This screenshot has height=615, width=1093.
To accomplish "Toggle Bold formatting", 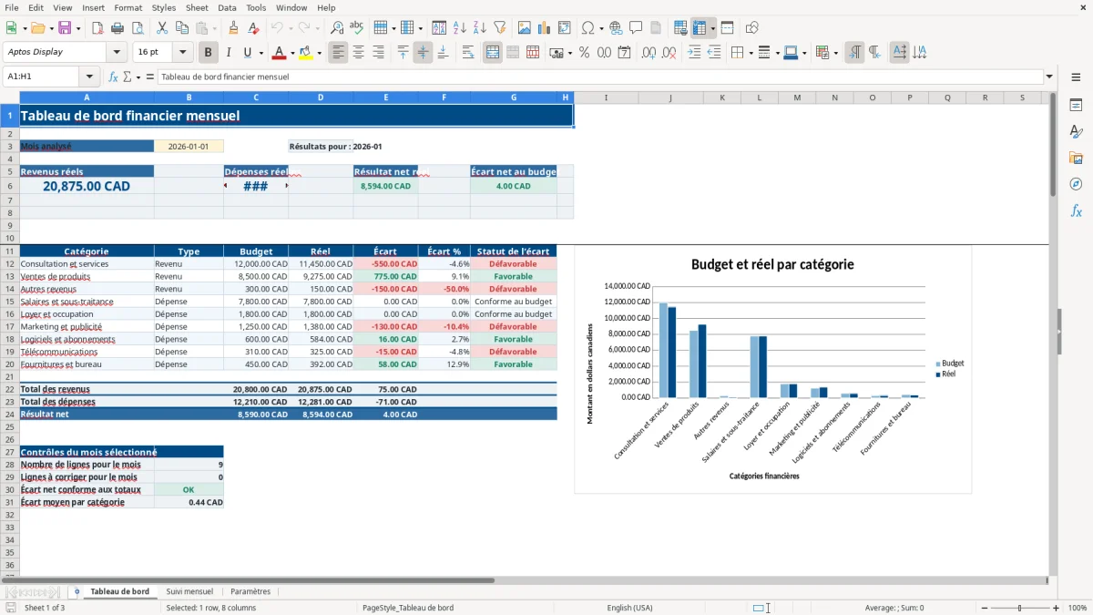I will [208, 53].
